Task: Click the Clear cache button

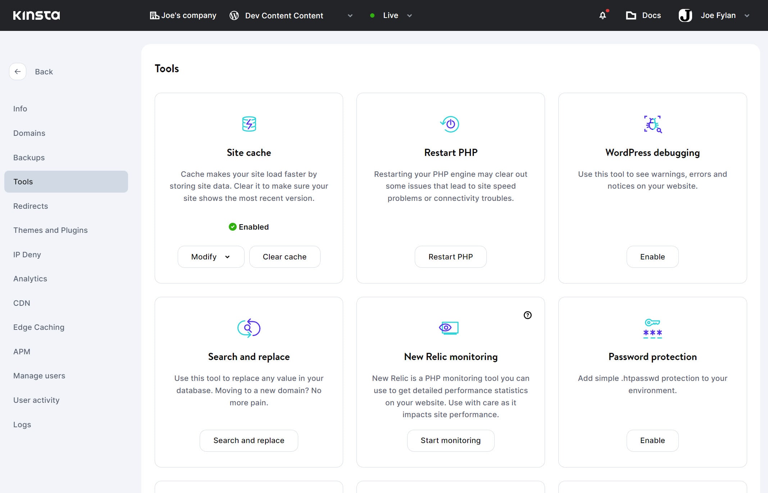Action: [x=285, y=257]
